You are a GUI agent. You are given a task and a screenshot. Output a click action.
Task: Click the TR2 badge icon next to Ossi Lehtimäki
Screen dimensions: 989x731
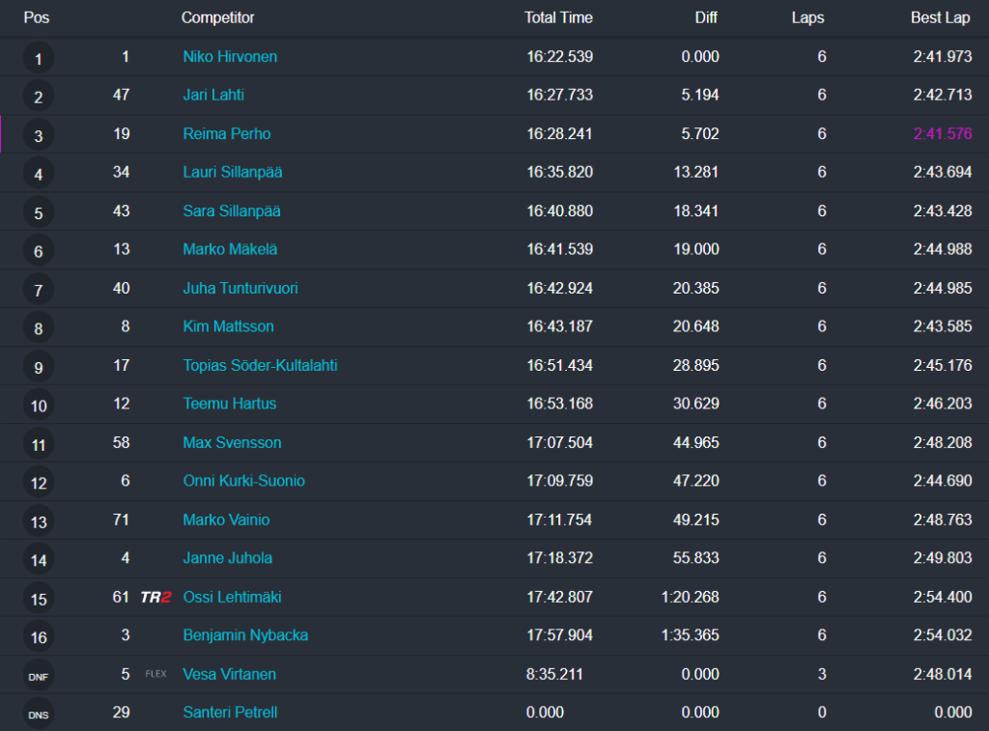(155, 598)
